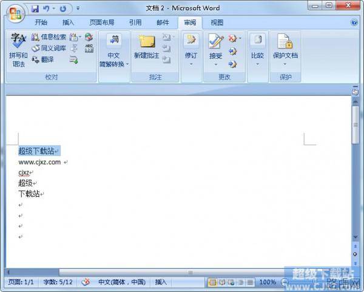Click the ABC 123 word count icon

click(89, 49)
